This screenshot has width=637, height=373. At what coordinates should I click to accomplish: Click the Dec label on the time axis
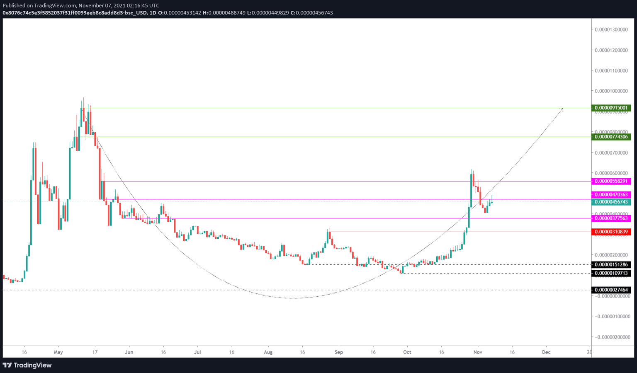tap(546, 352)
